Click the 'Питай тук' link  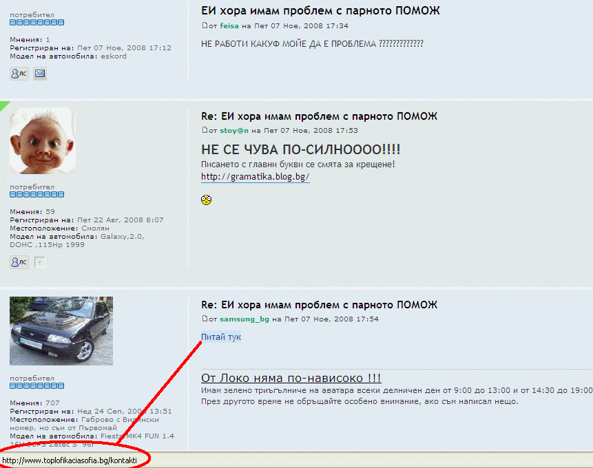pyautogui.click(x=221, y=337)
